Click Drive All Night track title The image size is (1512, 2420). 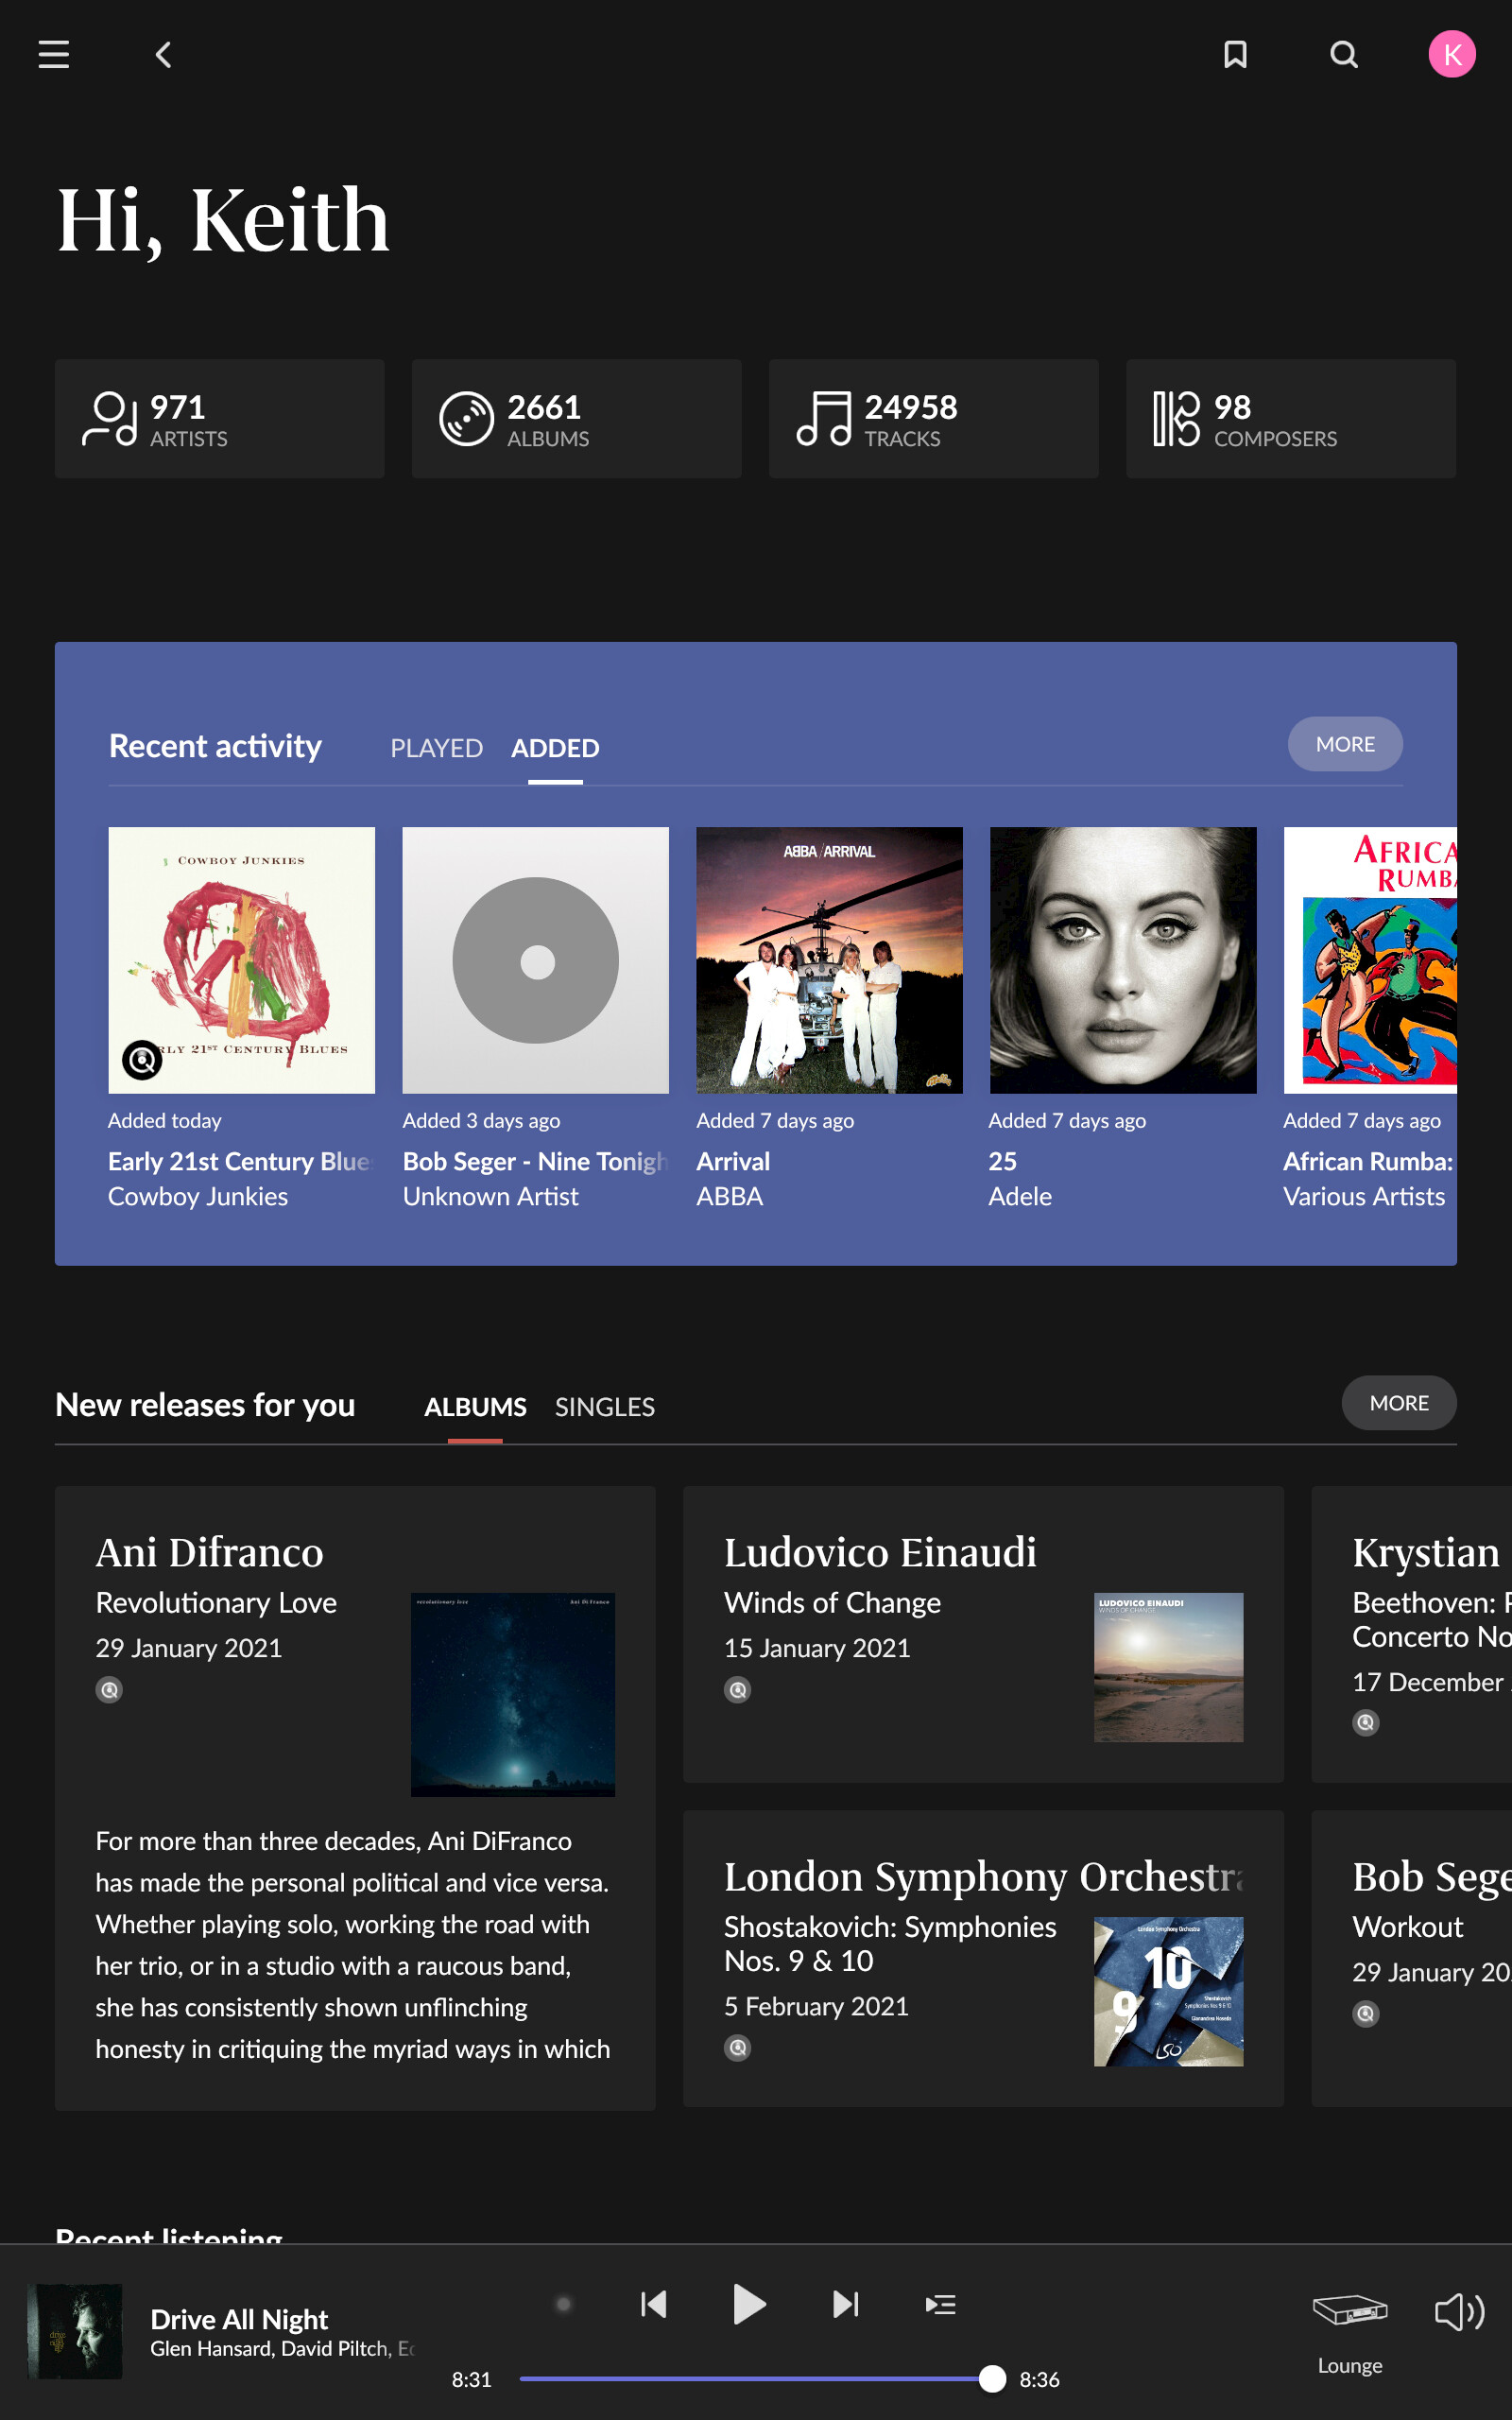point(239,2319)
